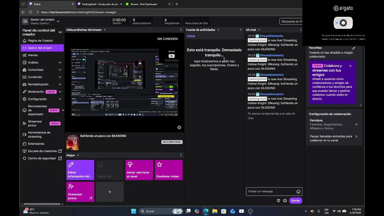
Task: Click Enviar un mensaje chat field
Action: tap(271, 191)
